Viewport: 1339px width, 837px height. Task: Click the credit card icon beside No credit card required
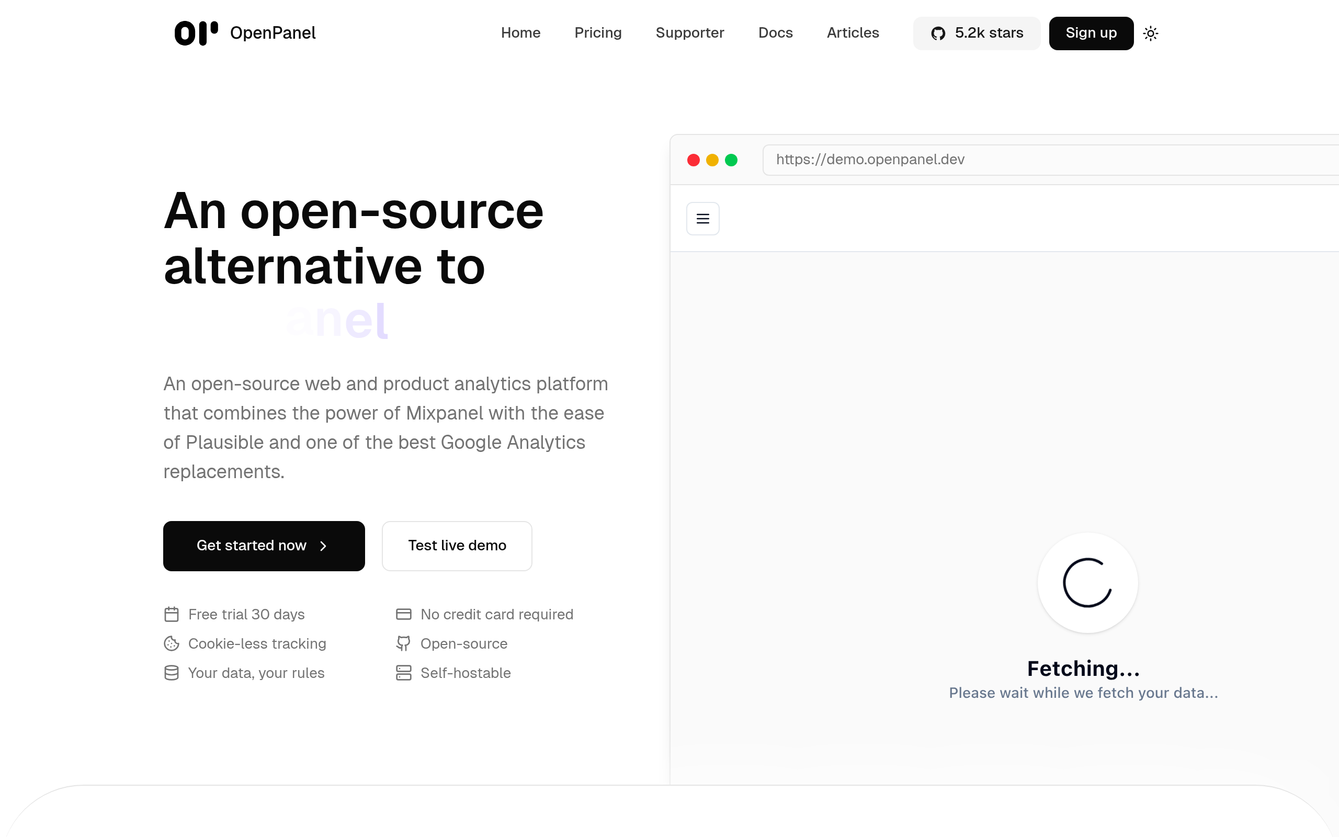pyautogui.click(x=403, y=615)
